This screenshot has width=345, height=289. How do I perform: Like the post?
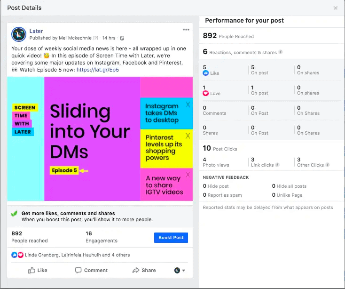click(38, 270)
